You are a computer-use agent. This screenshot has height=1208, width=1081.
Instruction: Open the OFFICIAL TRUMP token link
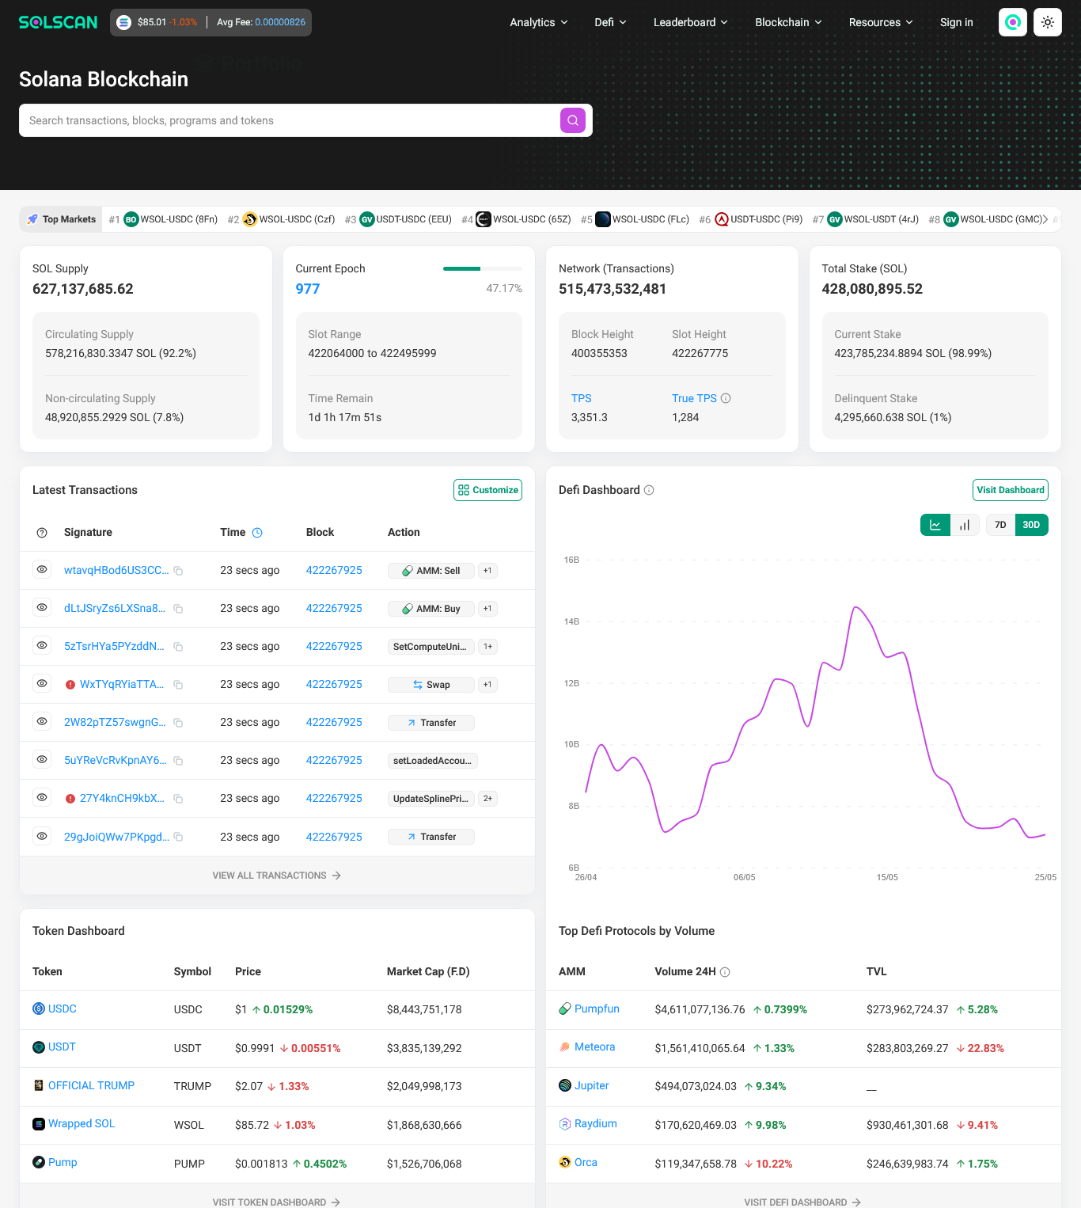[x=91, y=1085]
